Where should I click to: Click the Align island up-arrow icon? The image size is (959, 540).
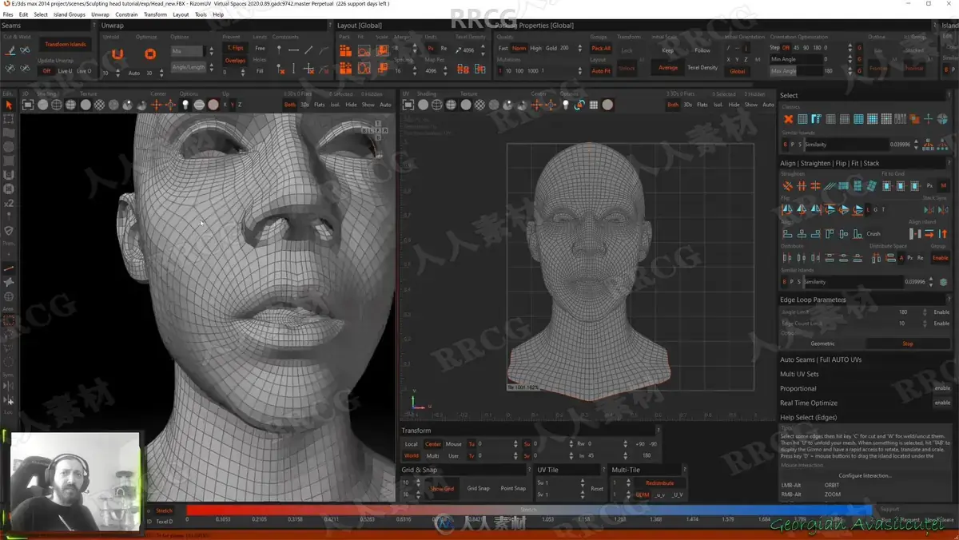point(943,234)
